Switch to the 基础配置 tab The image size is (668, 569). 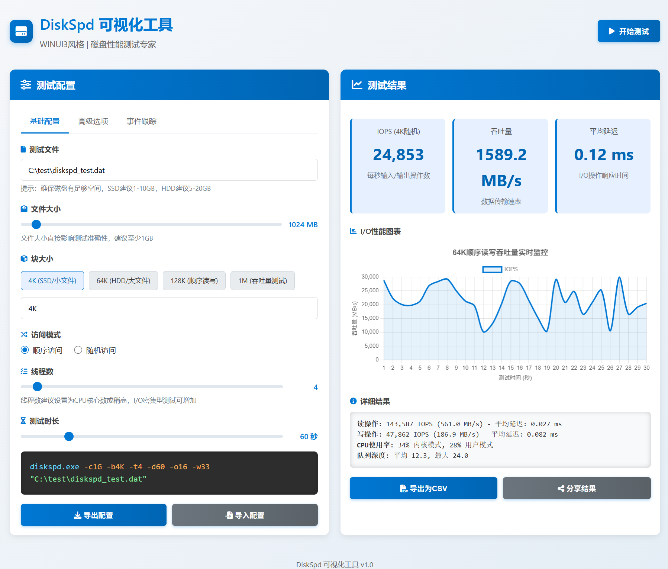coord(45,122)
